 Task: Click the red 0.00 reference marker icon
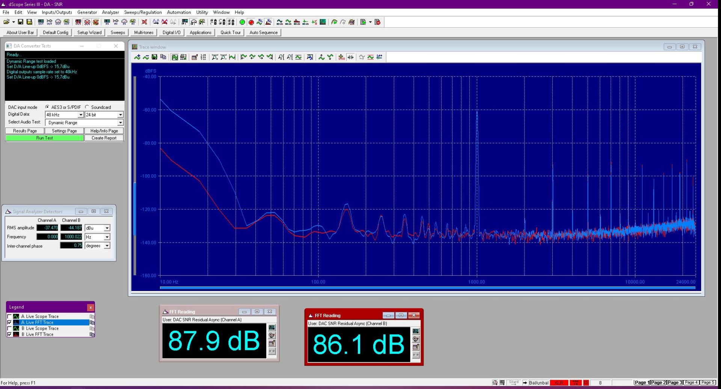[341, 57]
